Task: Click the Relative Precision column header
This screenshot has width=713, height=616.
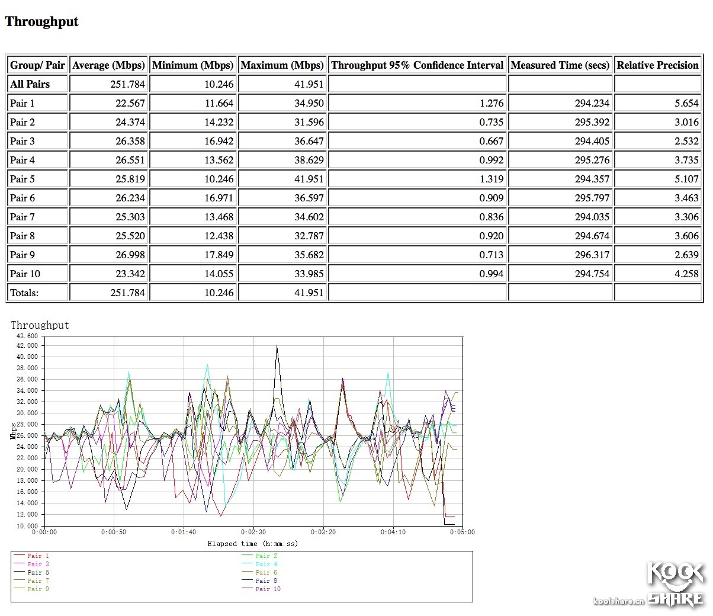Action: click(657, 65)
